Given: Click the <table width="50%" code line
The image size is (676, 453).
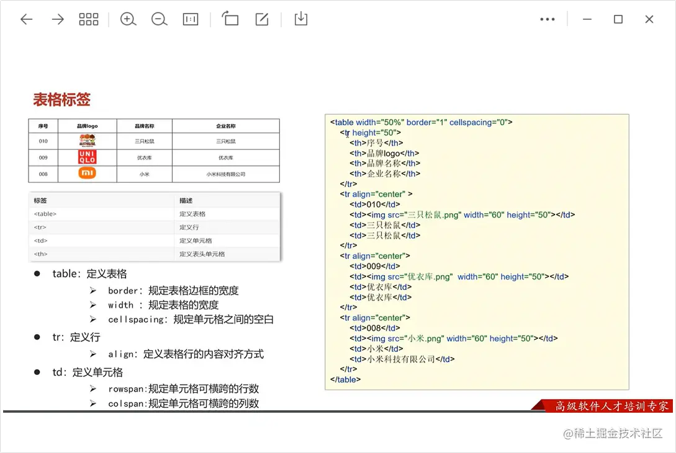Looking at the screenshot, I should click(x=421, y=122).
